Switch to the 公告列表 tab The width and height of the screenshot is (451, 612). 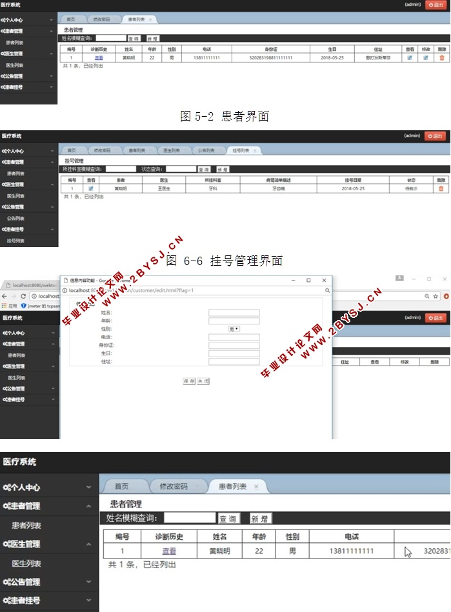coord(206,150)
